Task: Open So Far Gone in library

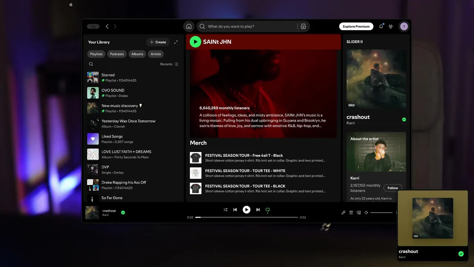Action: [133, 198]
